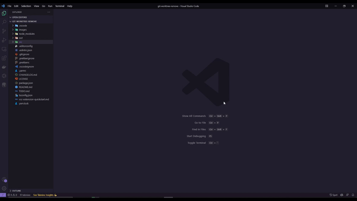Image resolution: width=357 pixels, height=201 pixels.
Task: Expand the Outline section
Action: tap(31, 191)
